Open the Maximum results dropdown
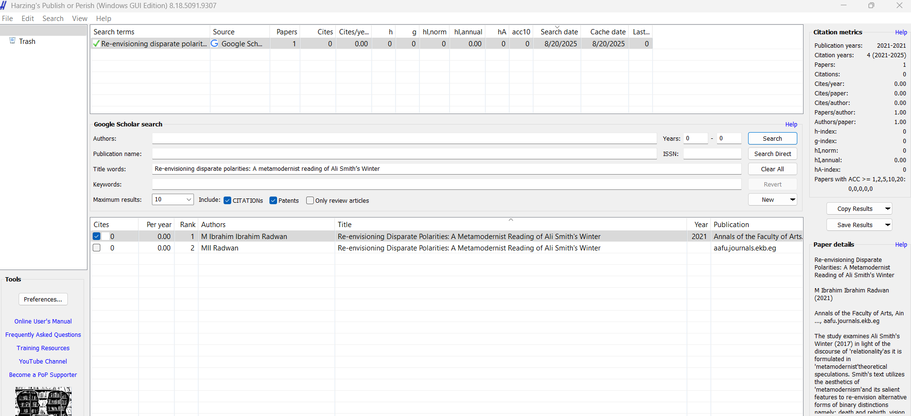Screen dimensions: 911x416 point(189,199)
